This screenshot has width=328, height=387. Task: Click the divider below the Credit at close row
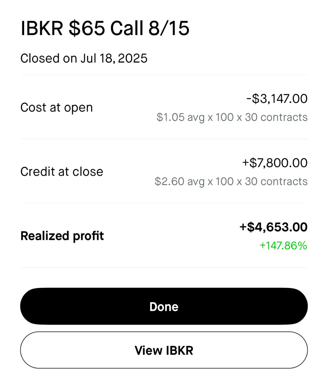point(164,203)
